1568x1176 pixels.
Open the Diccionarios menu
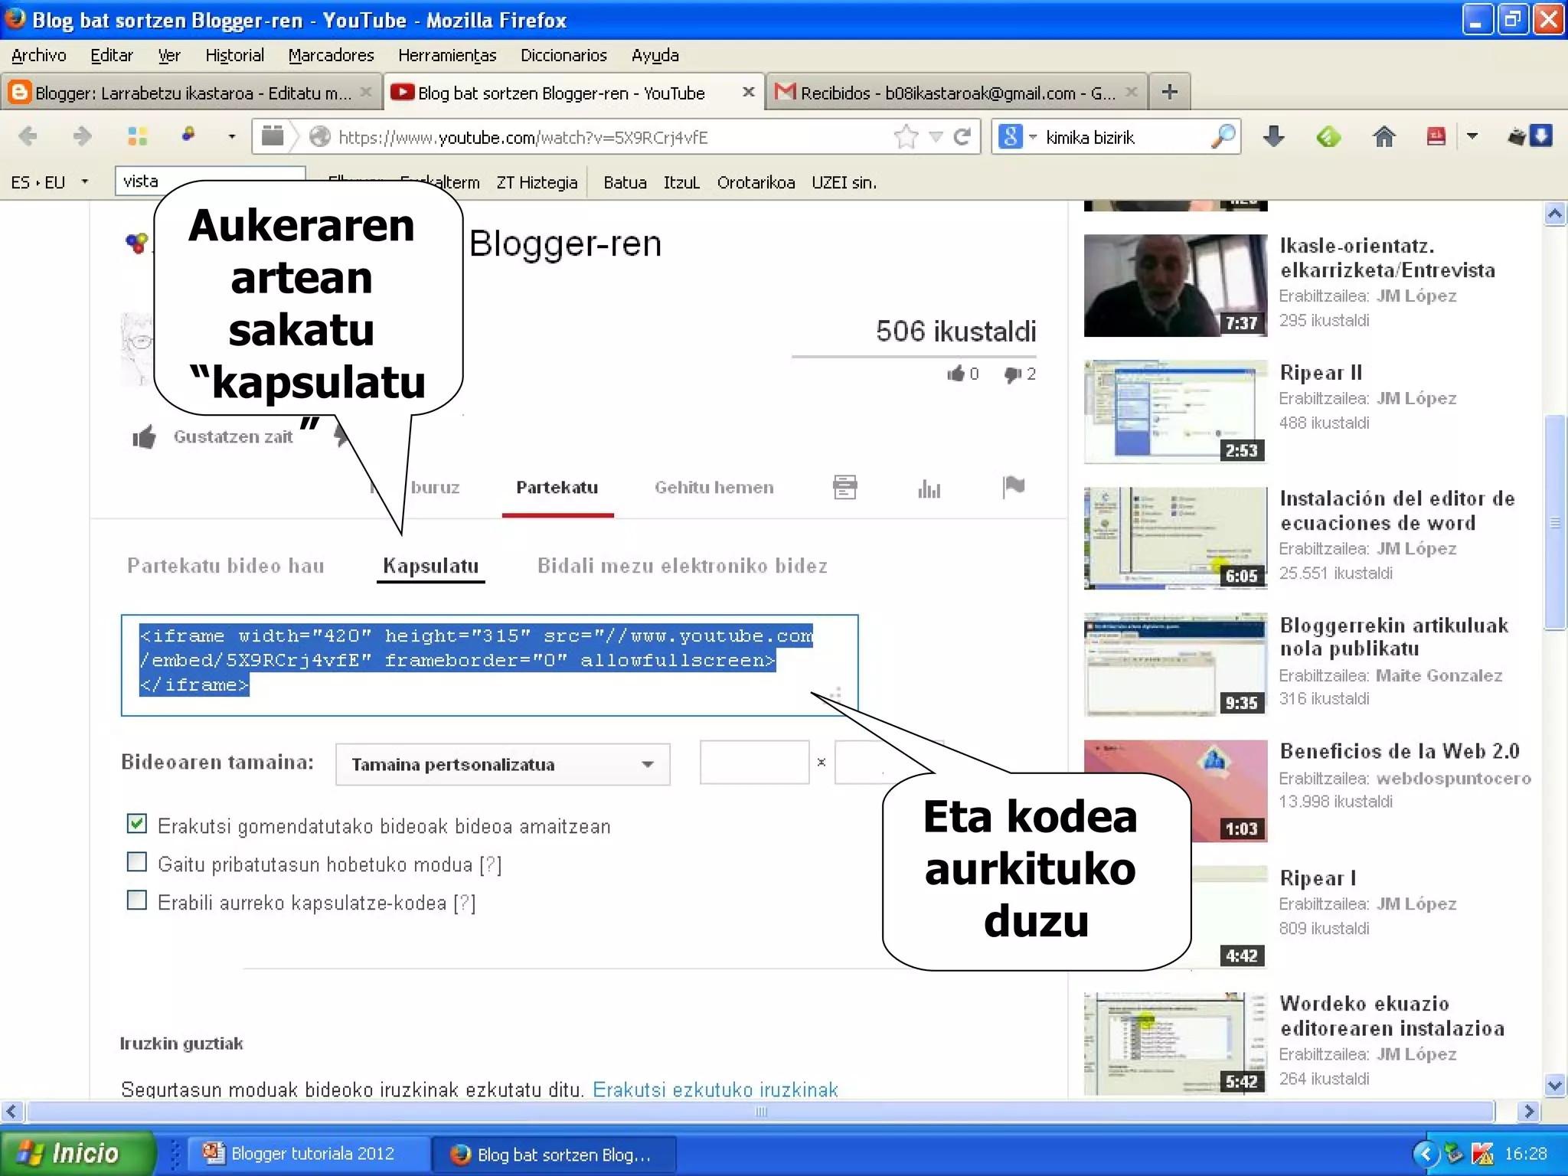pyautogui.click(x=563, y=55)
